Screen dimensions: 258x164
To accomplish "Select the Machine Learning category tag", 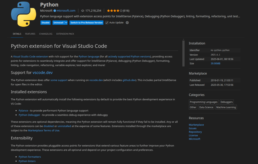I will point(226,107).
